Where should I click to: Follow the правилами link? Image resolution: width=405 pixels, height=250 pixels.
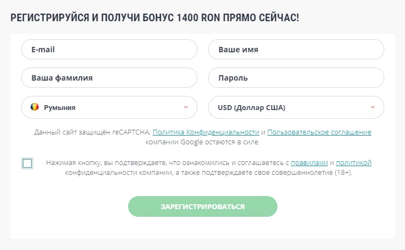click(x=309, y=163)
